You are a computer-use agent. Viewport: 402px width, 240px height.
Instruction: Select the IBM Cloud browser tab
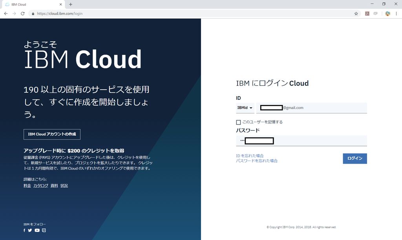click(x=33, y=4)
